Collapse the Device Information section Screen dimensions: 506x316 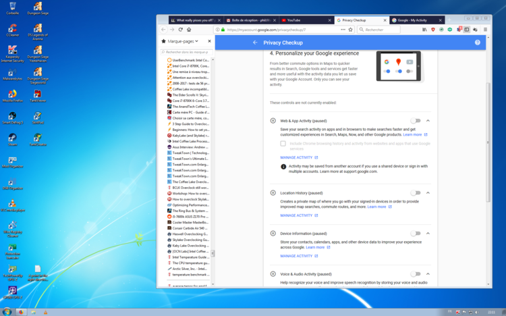pyautogui.click(x=428, y=233)
